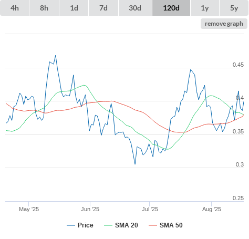The width and height of the screenshot is (249, 239).
Task: Click the blue Price legend line marker
Action: [x=71, y=225]
